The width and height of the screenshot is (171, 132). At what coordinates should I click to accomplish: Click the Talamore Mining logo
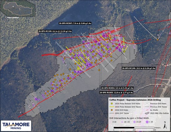pos(16,126)
